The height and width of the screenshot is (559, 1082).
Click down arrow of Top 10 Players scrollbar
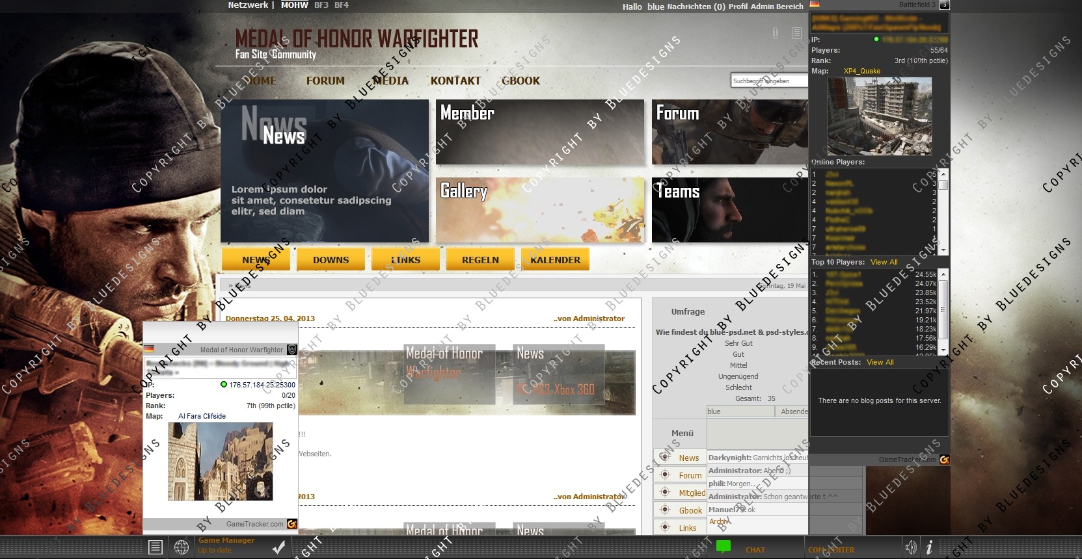click(943, 350)
